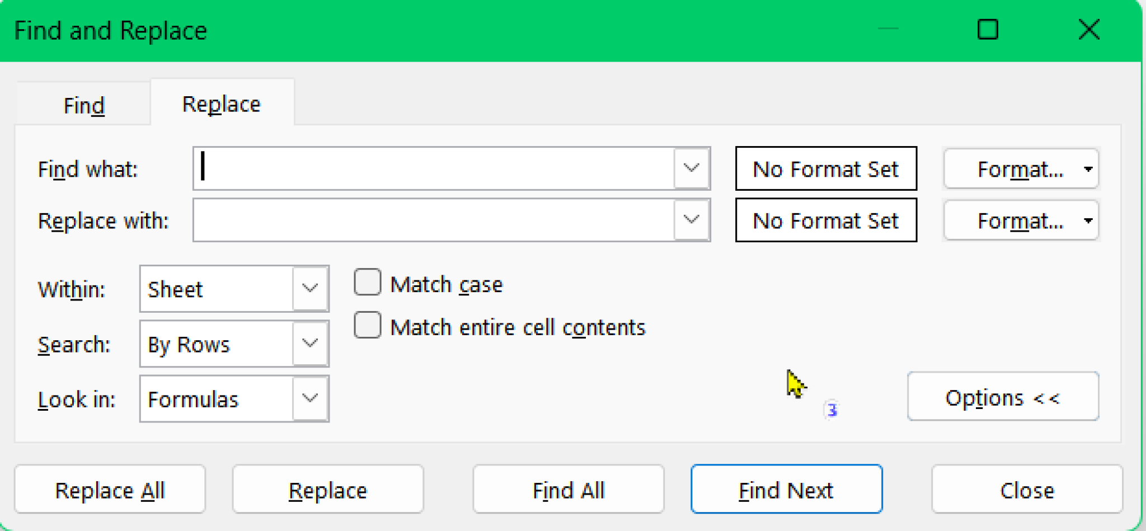Screen dimensions: 1146x531
Task: Click No Format Set beside Find what
Action: click(x=825, y=168)
